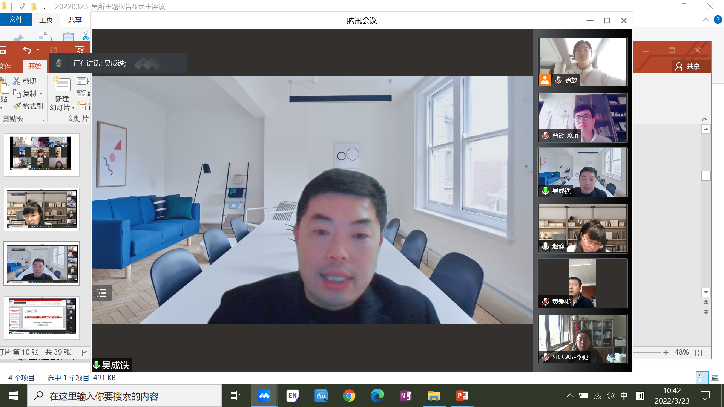Click the New Slide (新建幻灯片) icon

coord(62,85)
